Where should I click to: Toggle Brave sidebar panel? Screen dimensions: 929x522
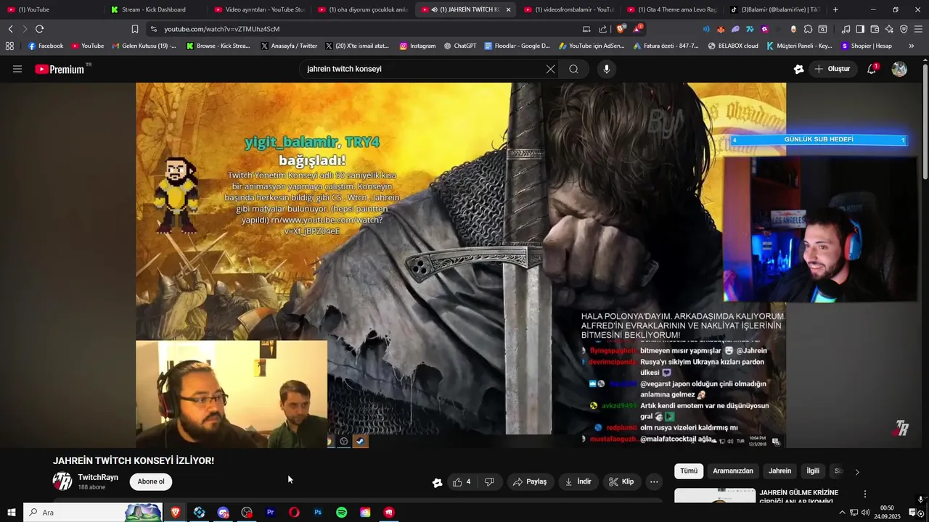tap(860, 29)
